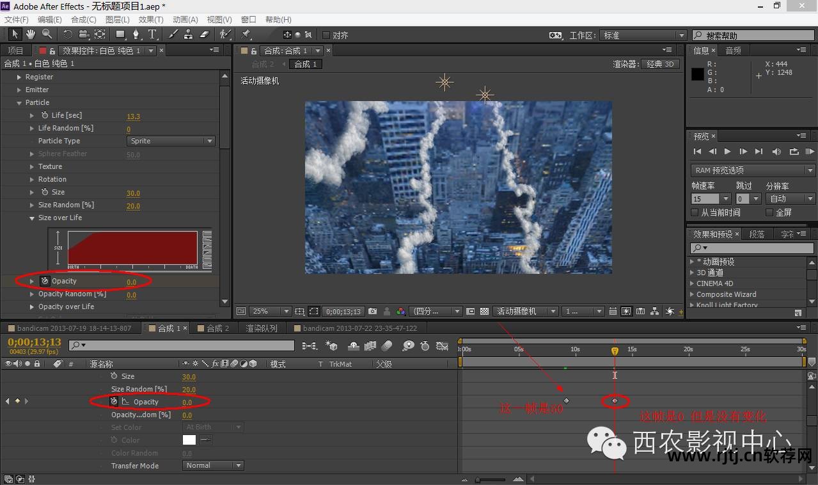The image size is (818, 485).
Task: Open the Transfer Mode Normal dropdown
Action: tap(213, 466)
